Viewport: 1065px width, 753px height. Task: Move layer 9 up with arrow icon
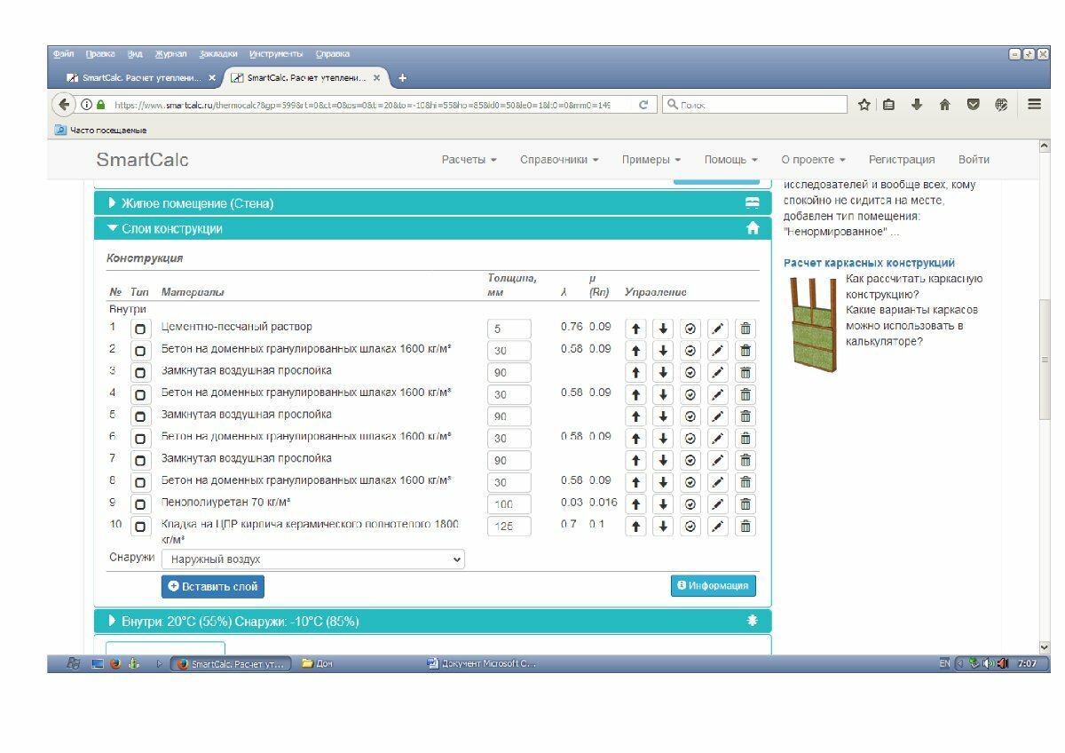(x=635, y=504)
